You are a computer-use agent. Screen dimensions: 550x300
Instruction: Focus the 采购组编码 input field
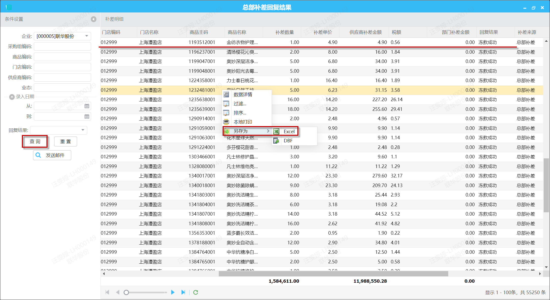(x=62, y=47)
